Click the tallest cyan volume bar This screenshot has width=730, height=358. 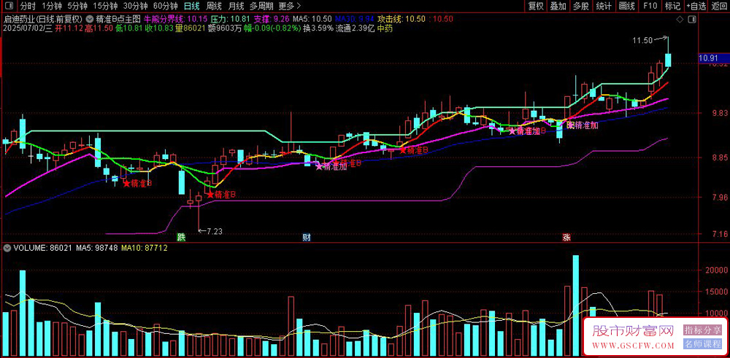pyautogui.click(x=576, y=305)
